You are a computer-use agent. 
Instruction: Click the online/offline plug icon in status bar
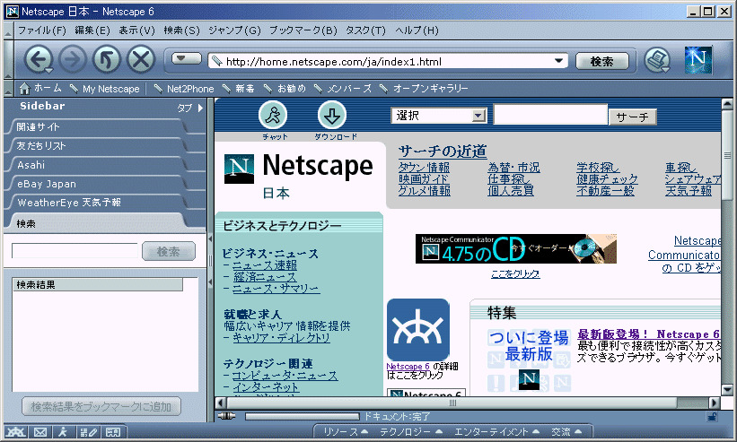tap(226, 416)
